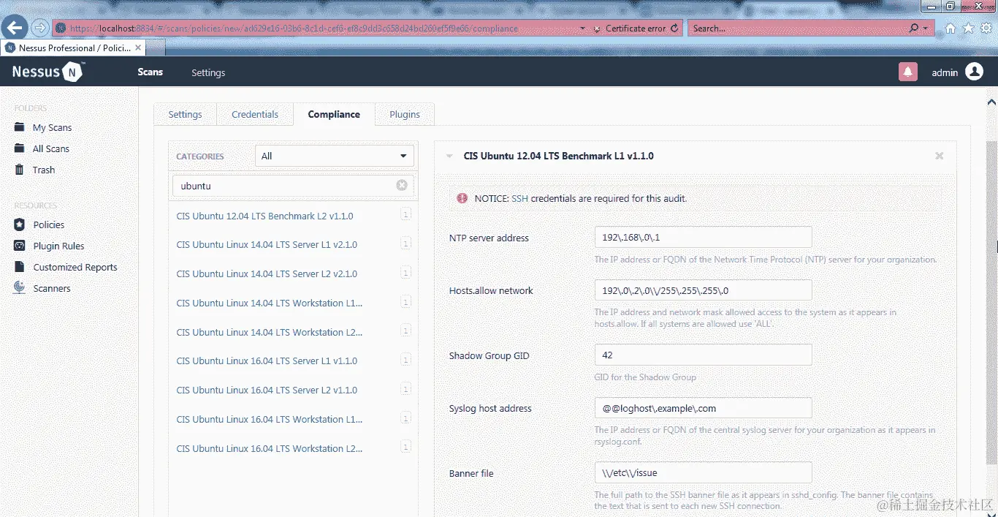Open the Categories All dropdown

click(x=335, y=156)
